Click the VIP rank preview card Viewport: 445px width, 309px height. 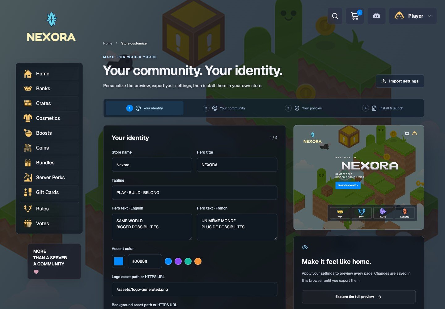[340, 213]
